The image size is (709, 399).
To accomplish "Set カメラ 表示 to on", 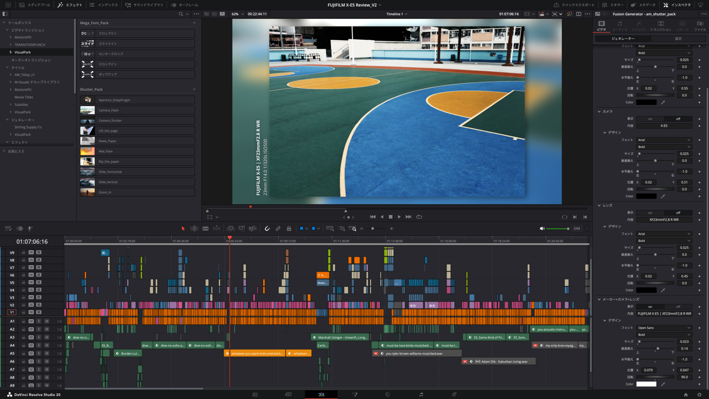I will point(650,119).
